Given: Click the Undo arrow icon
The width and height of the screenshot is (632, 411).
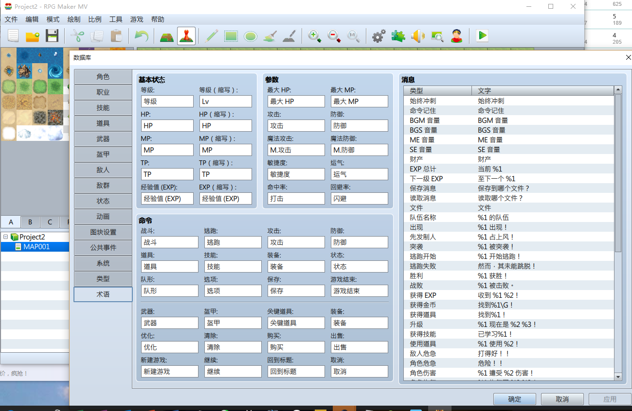Looking at the screenshot, I should [141, 36].
